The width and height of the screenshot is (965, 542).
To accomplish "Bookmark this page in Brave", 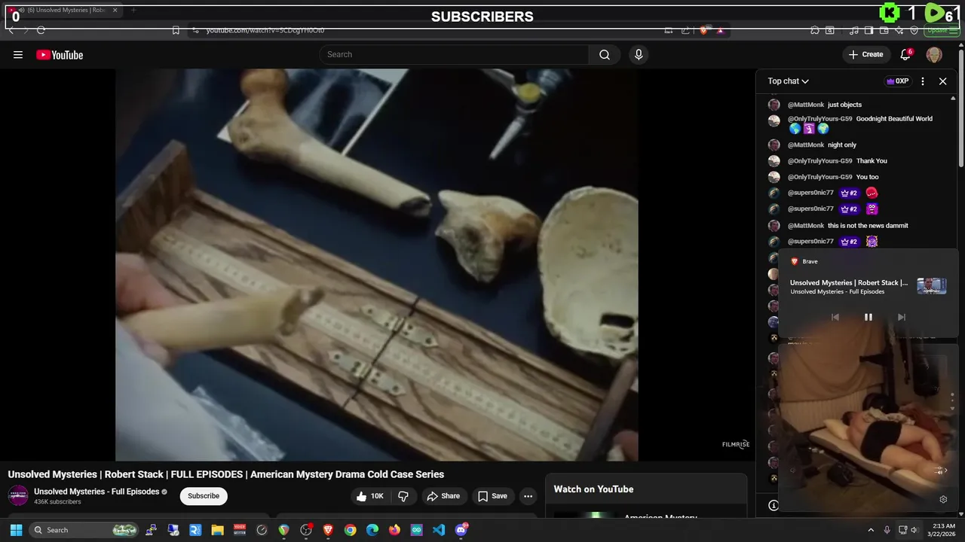I will click(x=176, y=30).
